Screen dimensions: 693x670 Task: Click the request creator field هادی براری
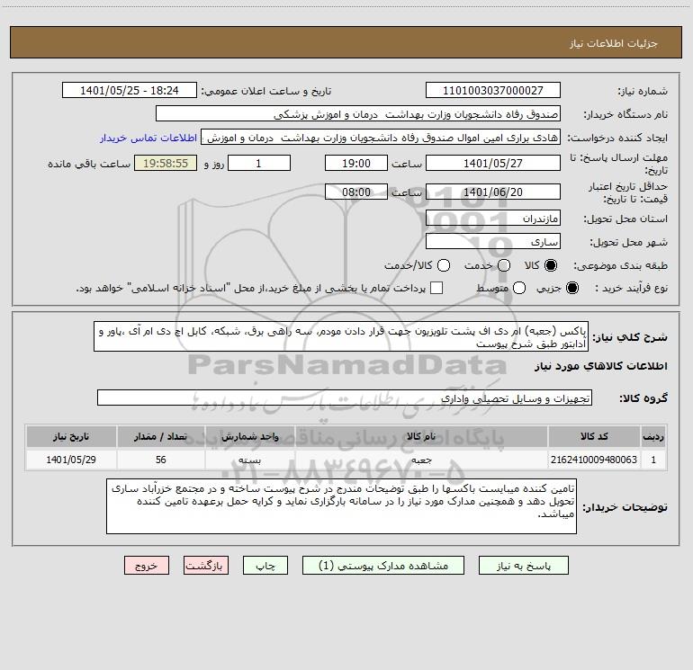381,138
